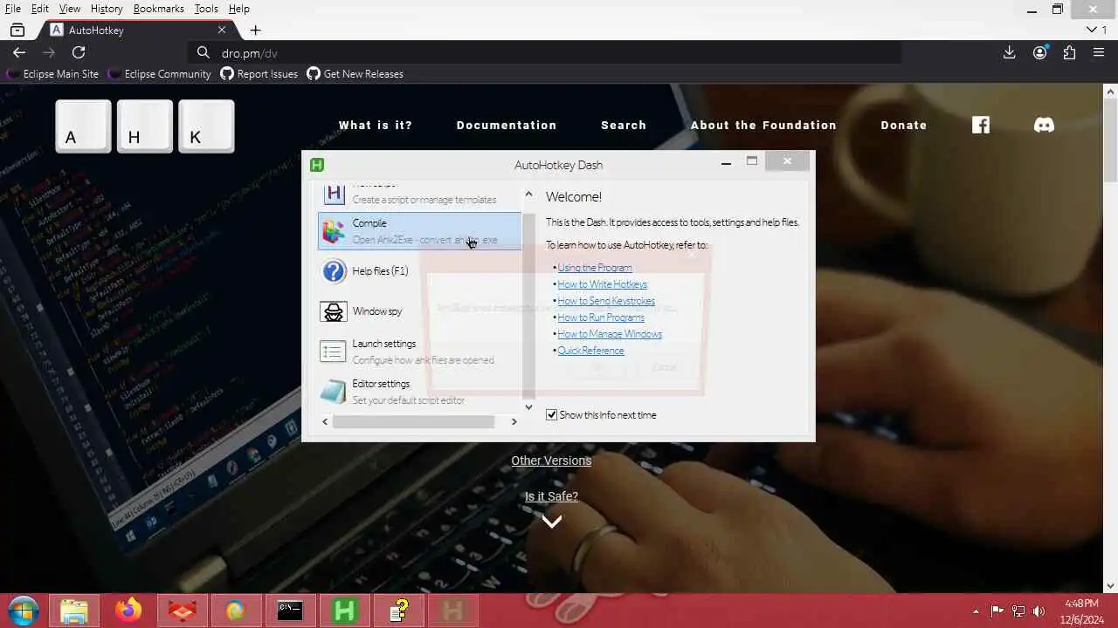Screen dimensions: 1118x628
Task: Open the help document taskbar icon
Action: pos(398,611)
